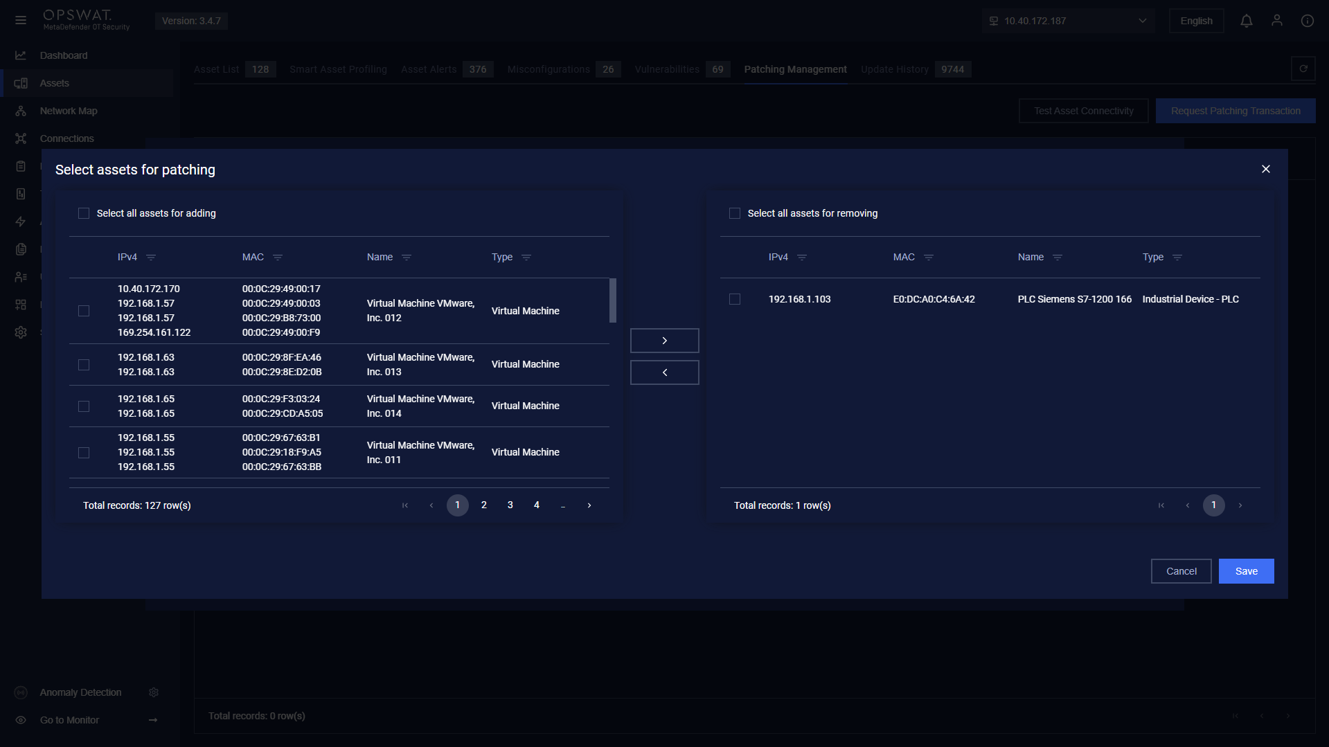Click IP 192.168.1.103 in the right table

pyautogui.click(x=799, y=299)
